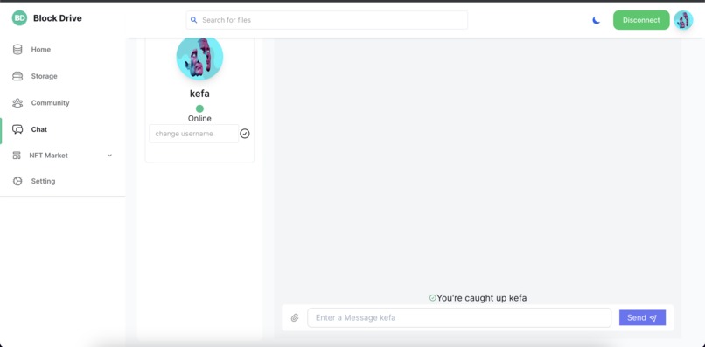Click the Block Drive BD logo icon
This screenshot has width=705, height=347.
coord(19,18)
